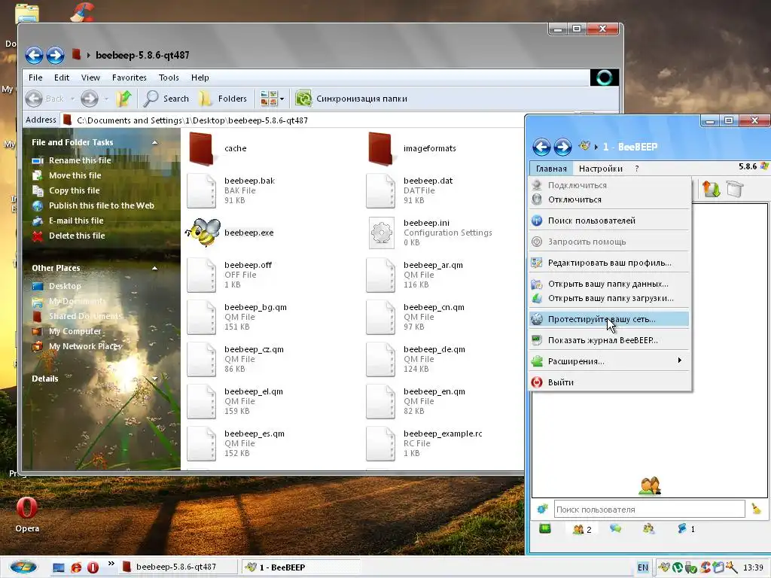Click Delete this file link
This screenshot has width=771, height=578.
(77, 236)
